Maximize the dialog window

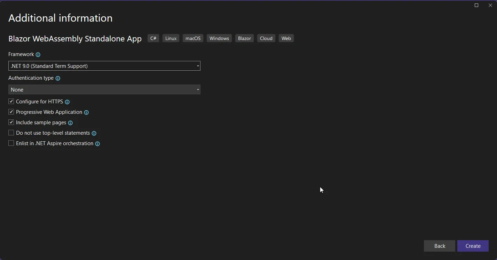tap(476, 5)
